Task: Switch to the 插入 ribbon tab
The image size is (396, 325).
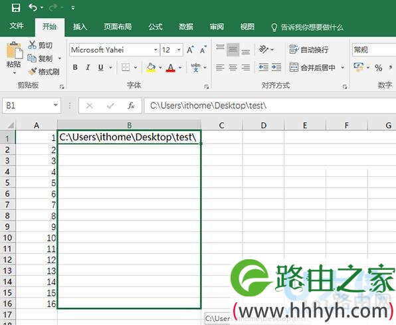Action: coord(80,27)
